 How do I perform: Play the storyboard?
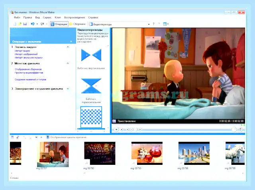point(41,137)
